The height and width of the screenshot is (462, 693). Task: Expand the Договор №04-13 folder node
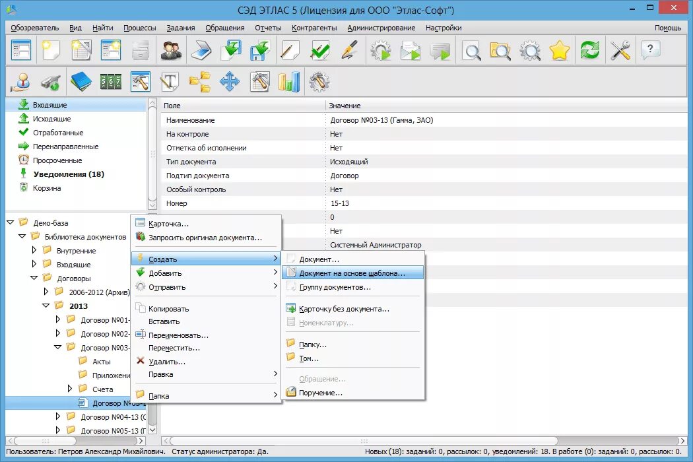point(58,416)
